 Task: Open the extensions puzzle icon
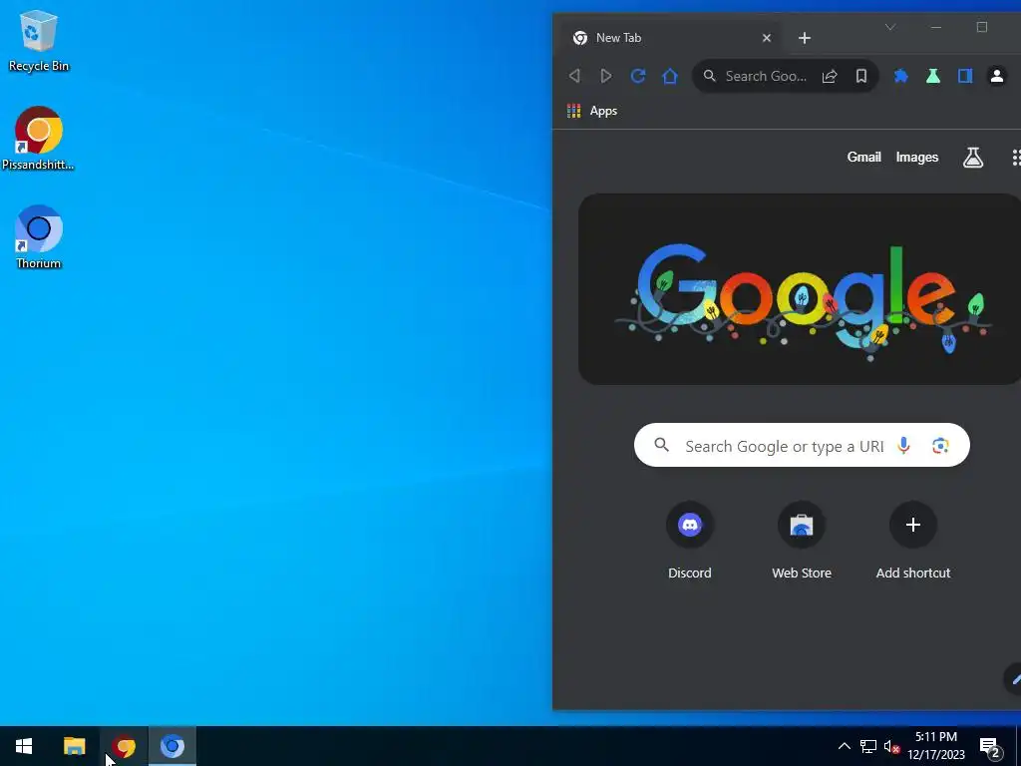(901, 76)
